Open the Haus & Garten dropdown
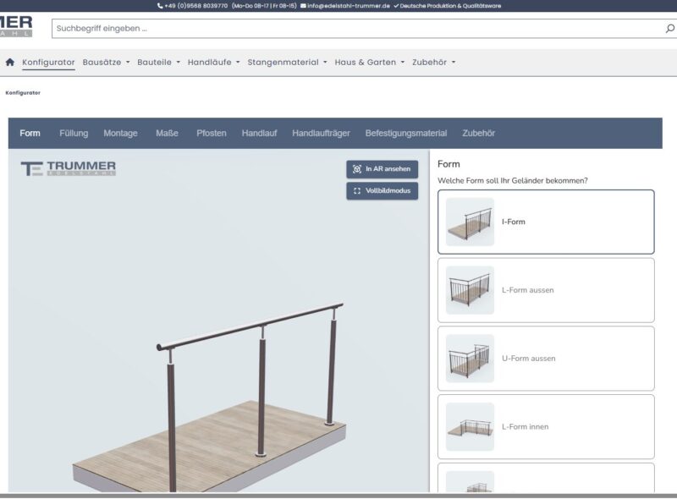This screenshot has height=499, width=677. 366,61
